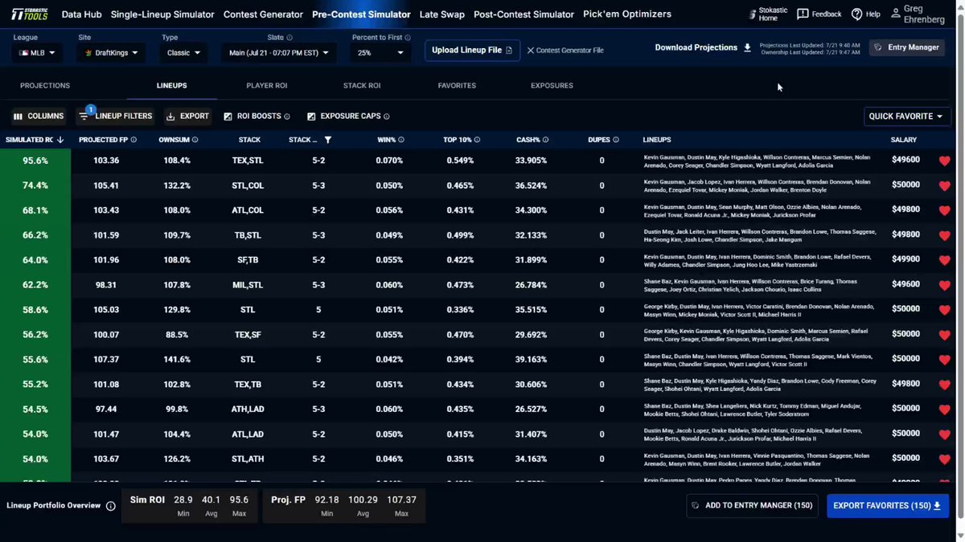
Task: Open the Site DraftKings dropdown
Action: pos(111,53)
